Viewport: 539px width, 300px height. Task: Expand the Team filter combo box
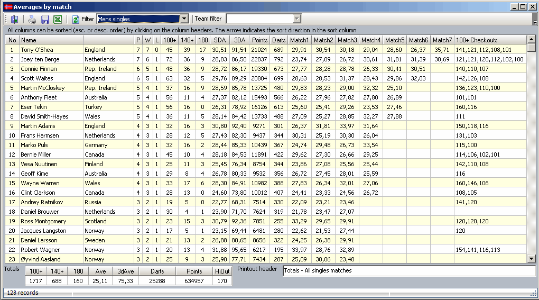(x=296, y=19)
